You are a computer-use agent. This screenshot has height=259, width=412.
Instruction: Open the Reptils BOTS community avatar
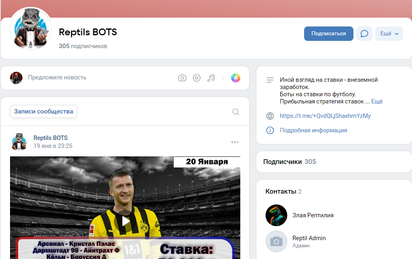coord(30,28)
